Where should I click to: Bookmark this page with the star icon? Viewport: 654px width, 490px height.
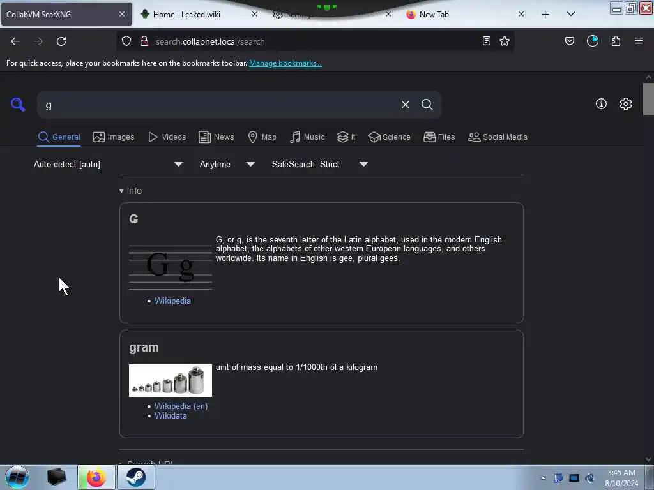(x=505, y=41)
